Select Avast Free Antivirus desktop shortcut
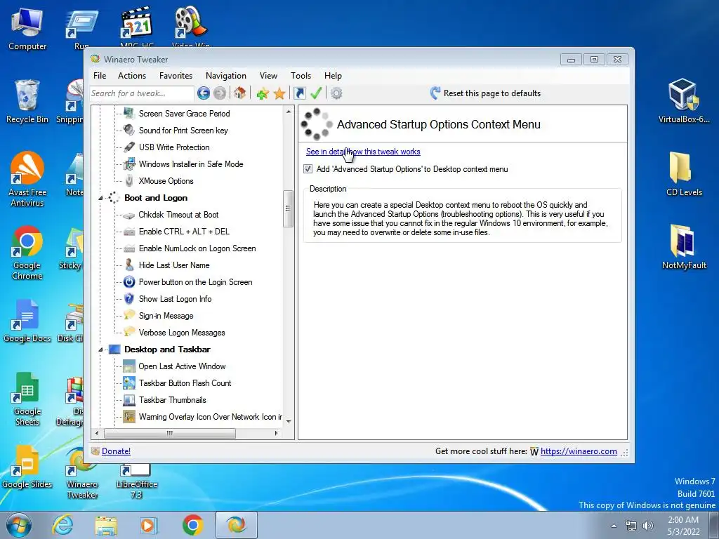 pos(27,179)
